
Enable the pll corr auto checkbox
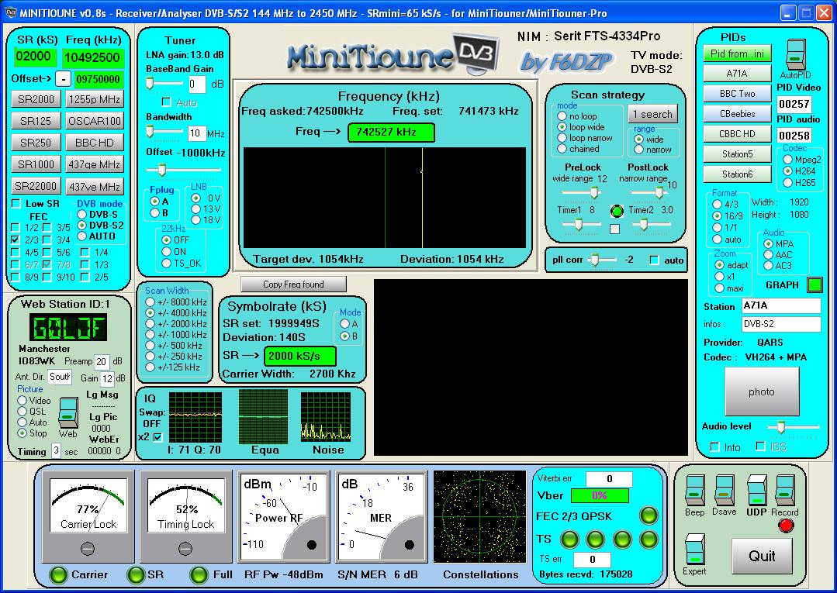coord(655,260)
